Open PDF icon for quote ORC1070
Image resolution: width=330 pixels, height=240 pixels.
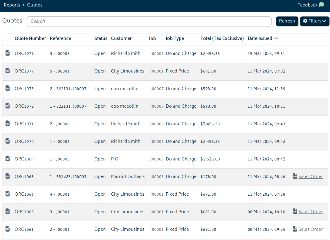point(8,141)
